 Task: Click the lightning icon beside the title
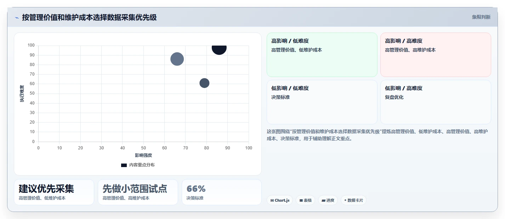pos(17,17)
